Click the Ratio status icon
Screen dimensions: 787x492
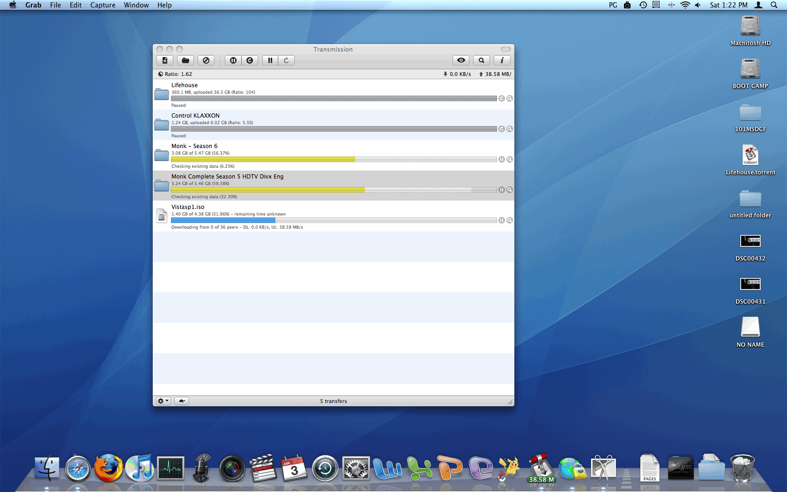click(161, 74)
